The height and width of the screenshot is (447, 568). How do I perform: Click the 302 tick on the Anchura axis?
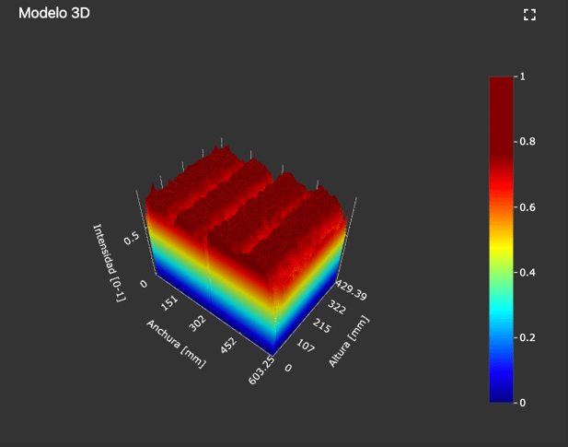197,323
